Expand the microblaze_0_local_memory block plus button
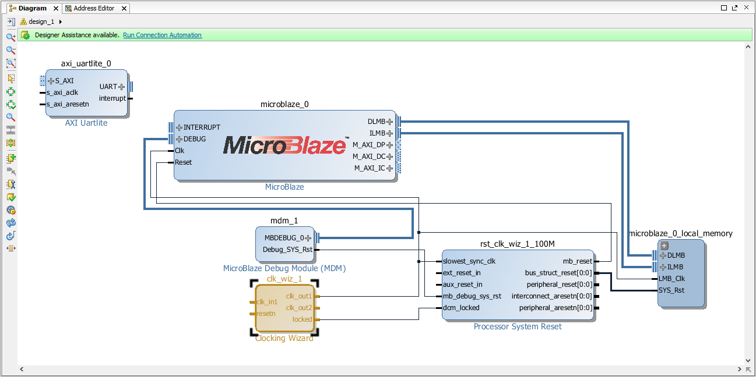 click(664, 246)
